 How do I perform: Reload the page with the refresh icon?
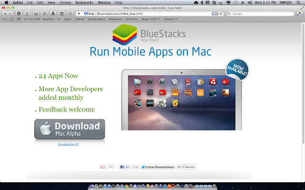(x=221, y=14)
